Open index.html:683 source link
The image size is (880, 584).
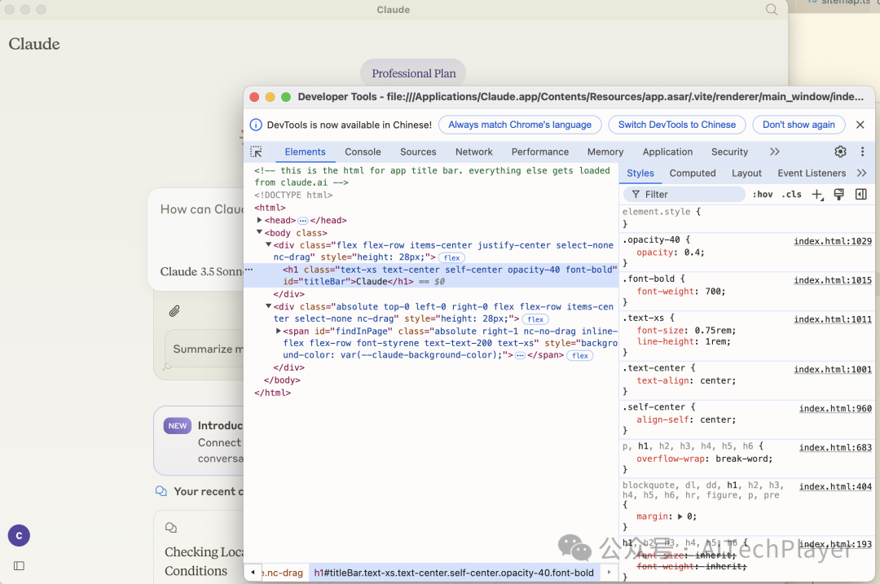(x=835, y=447)
